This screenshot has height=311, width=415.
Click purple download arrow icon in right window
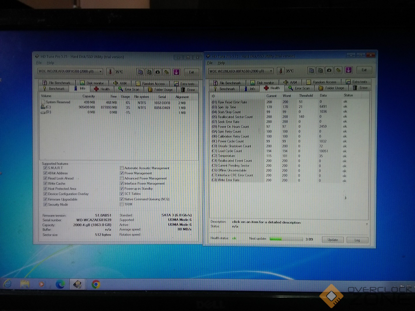[348, 70]
